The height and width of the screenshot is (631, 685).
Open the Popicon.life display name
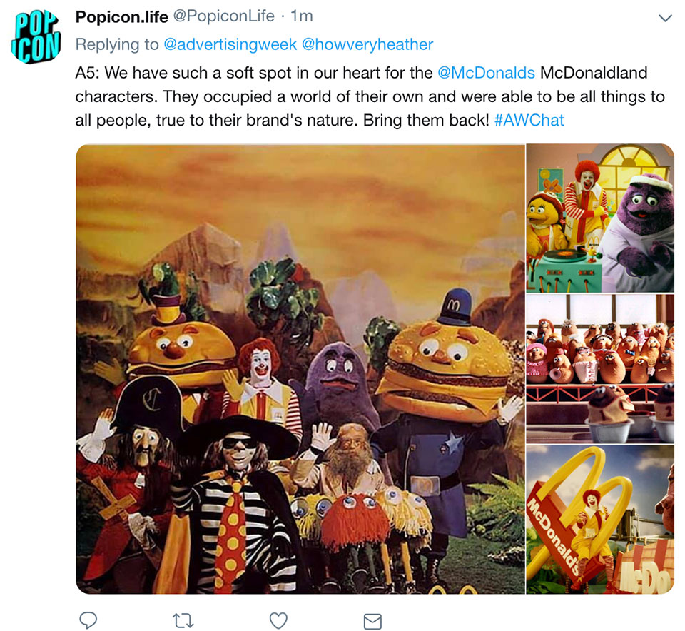[x=121, y=16]
